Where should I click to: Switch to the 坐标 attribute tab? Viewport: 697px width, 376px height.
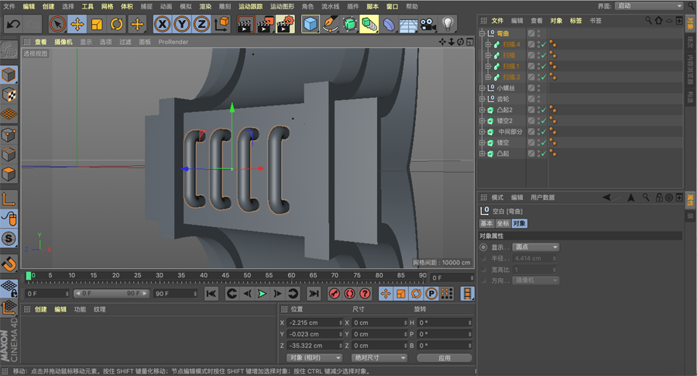click(503, 223)
